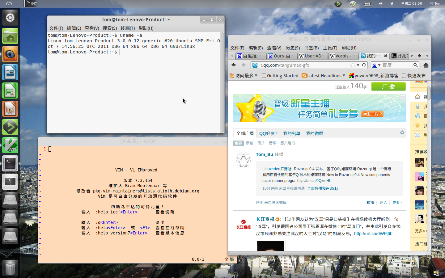
Task: Click 评论 on Tom_Bu post
Action: click(x=383, y=203)
